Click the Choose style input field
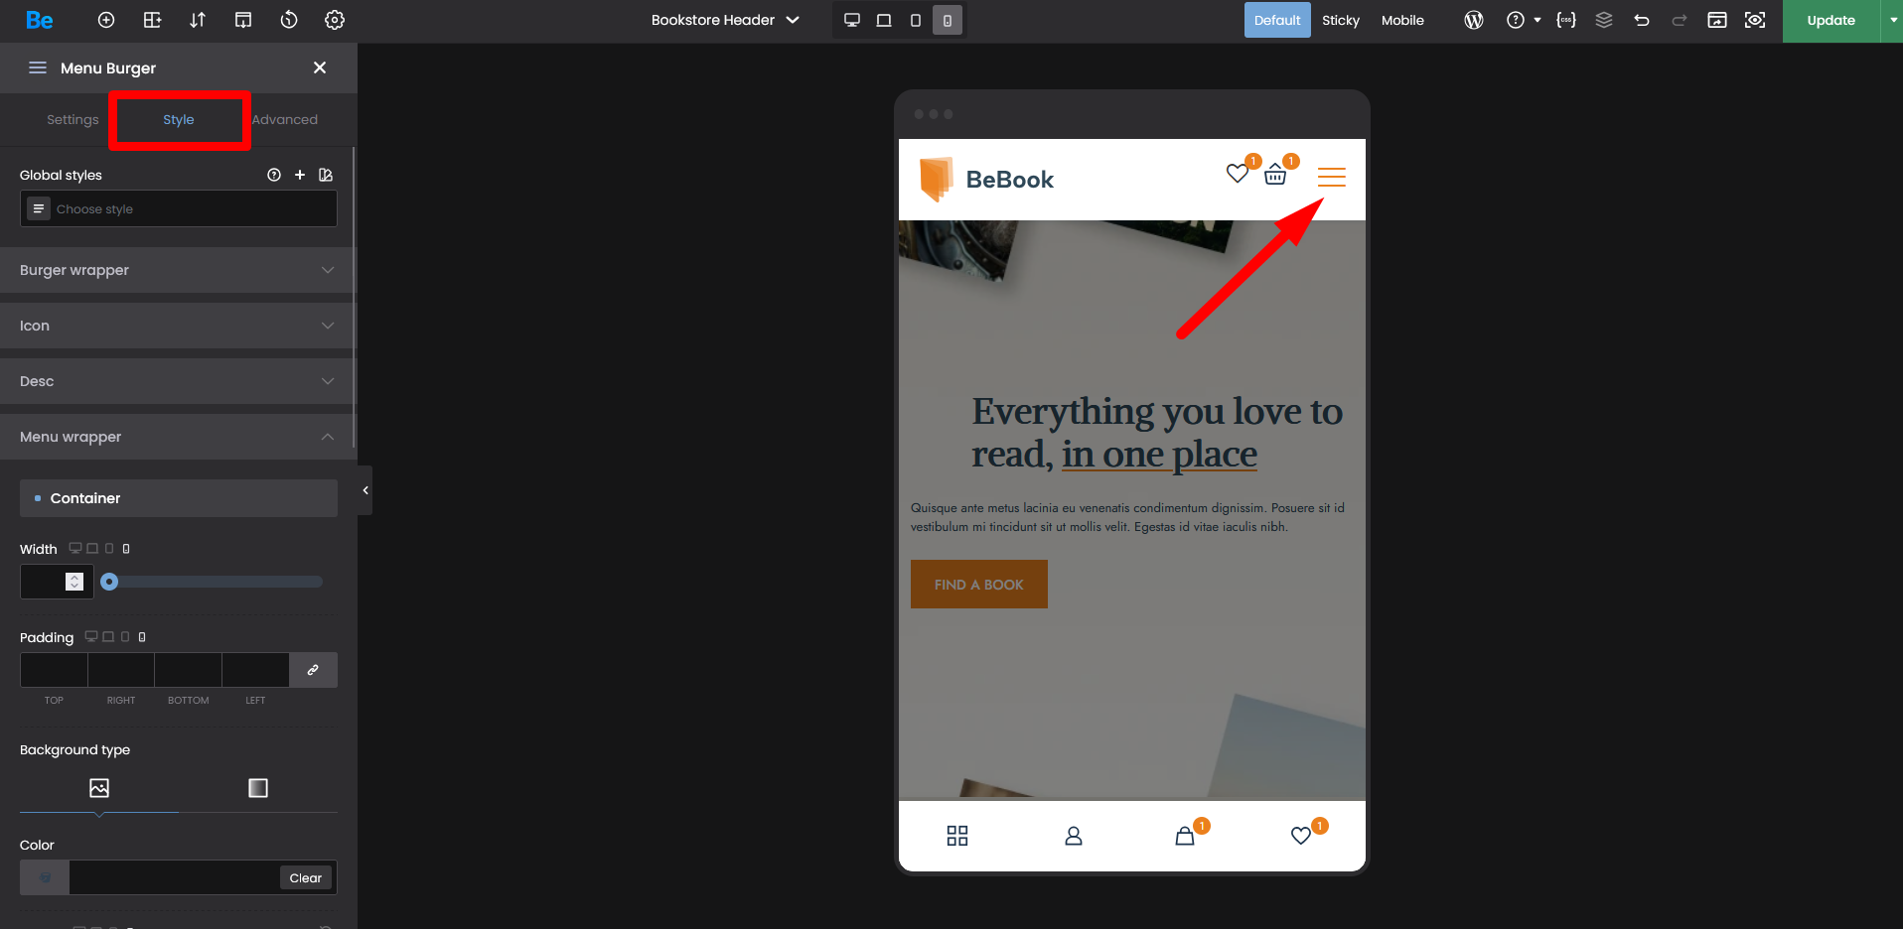Viewport: 1903px width, 929px height. (x=189, y=209)
